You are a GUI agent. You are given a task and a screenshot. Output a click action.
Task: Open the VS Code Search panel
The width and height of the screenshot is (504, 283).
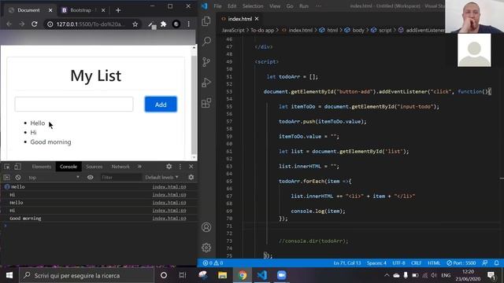coord(206,41)
